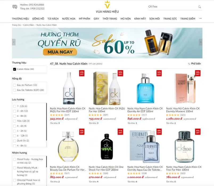Tick the Eau de Parfum checkbox
Viewport: 214px width, 186px height.
click(15, 85)
